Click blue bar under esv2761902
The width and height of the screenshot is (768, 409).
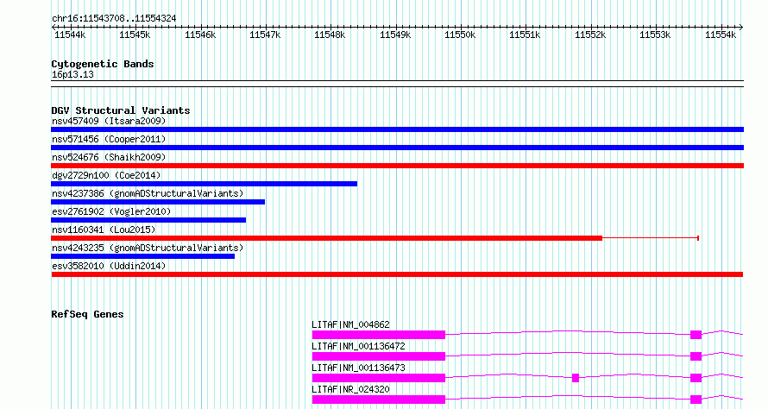148,220
